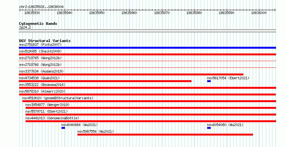
Task: Select the red nsv4734538 variant bar
Action: (105, 81)
